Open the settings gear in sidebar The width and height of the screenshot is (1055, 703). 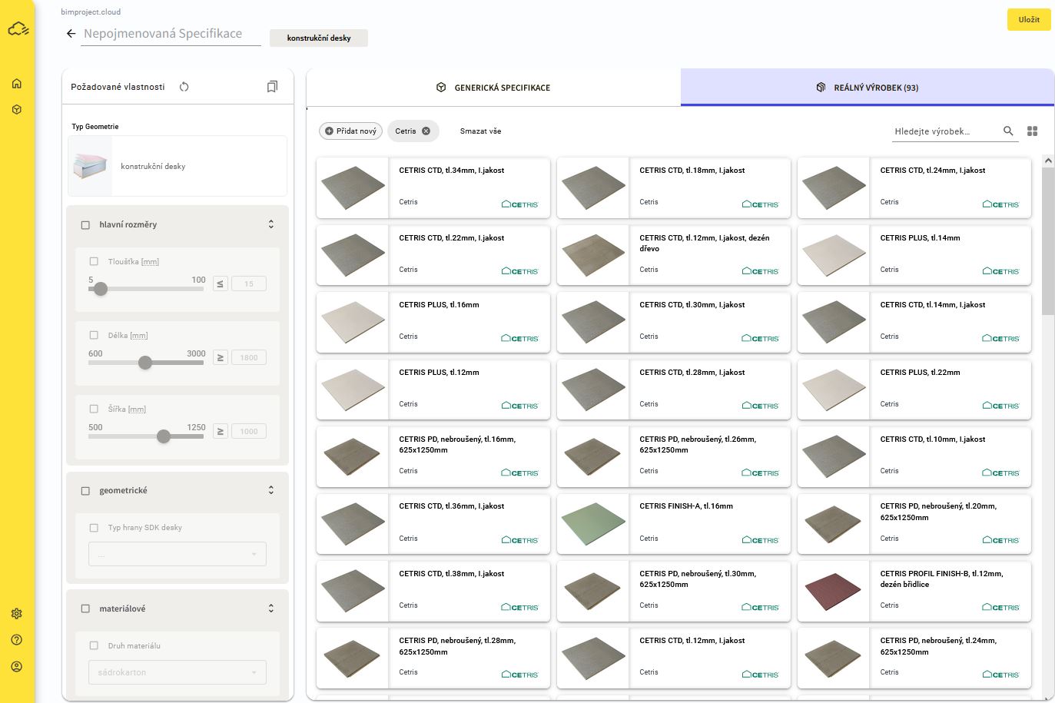[17, 614]
